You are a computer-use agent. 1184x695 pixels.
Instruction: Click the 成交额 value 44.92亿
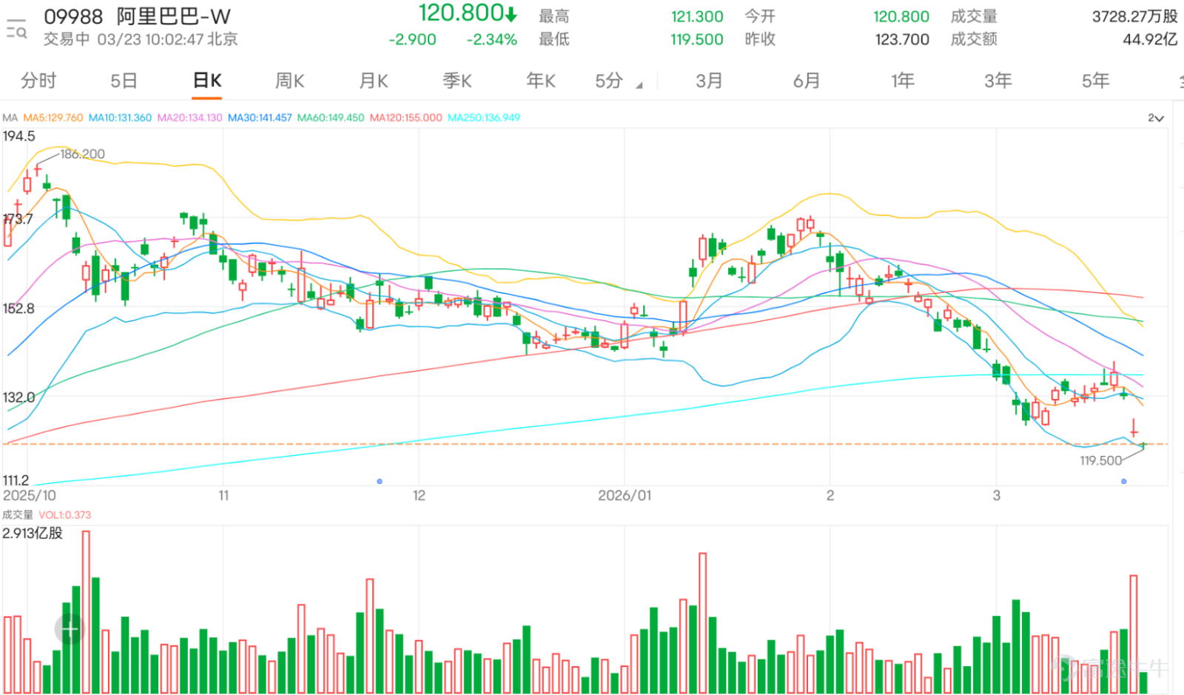[1150, 40]
